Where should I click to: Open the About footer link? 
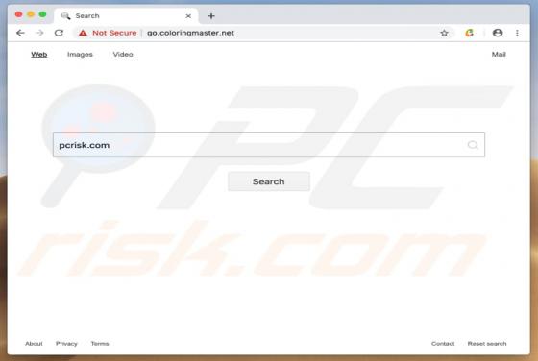pyautogui.click(x=34, y=343)
